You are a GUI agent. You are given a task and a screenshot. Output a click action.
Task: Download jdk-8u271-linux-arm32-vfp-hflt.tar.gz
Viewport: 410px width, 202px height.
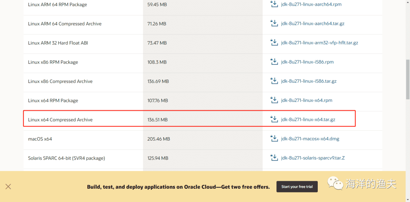320,43
